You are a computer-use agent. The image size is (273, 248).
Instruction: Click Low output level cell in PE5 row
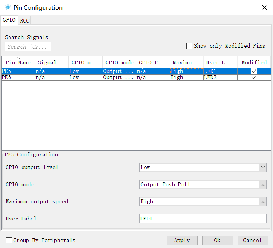pos(86,71)
